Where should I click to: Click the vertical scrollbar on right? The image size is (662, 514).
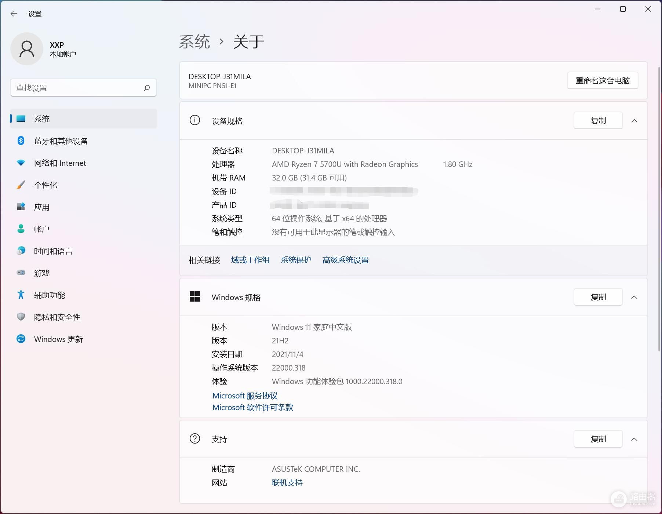click(659, 209)
